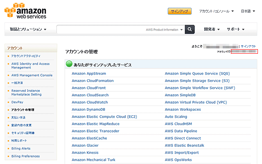
Task: Click the green circle services header icon
Action: coord(69,64)
